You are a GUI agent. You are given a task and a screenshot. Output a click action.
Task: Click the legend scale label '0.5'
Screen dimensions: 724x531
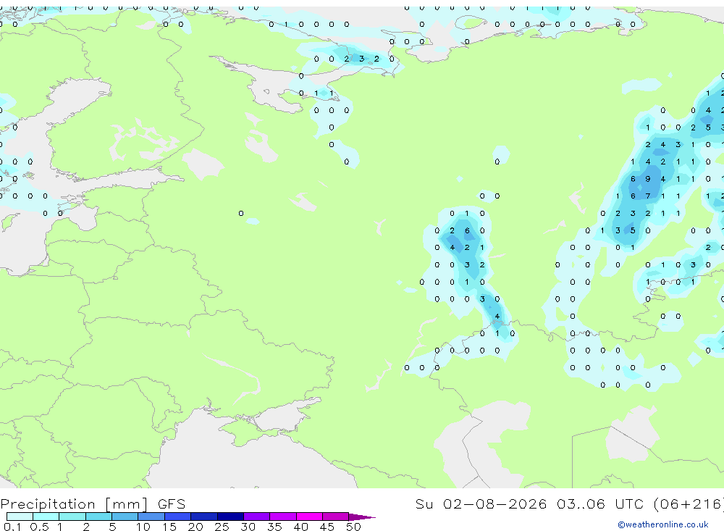point(39,527)
